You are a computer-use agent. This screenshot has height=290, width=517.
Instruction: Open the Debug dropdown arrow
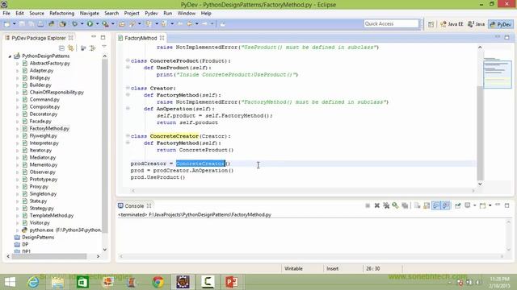coord(82,23)
